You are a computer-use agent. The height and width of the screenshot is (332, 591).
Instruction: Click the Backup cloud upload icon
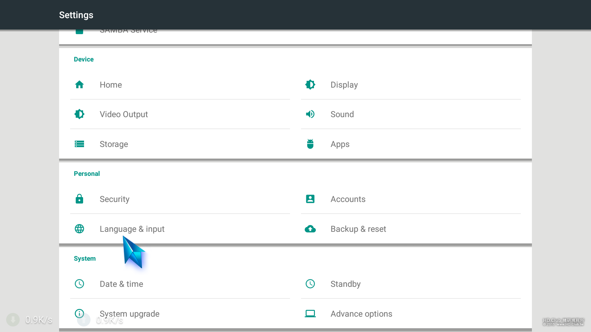pos(310,229)
